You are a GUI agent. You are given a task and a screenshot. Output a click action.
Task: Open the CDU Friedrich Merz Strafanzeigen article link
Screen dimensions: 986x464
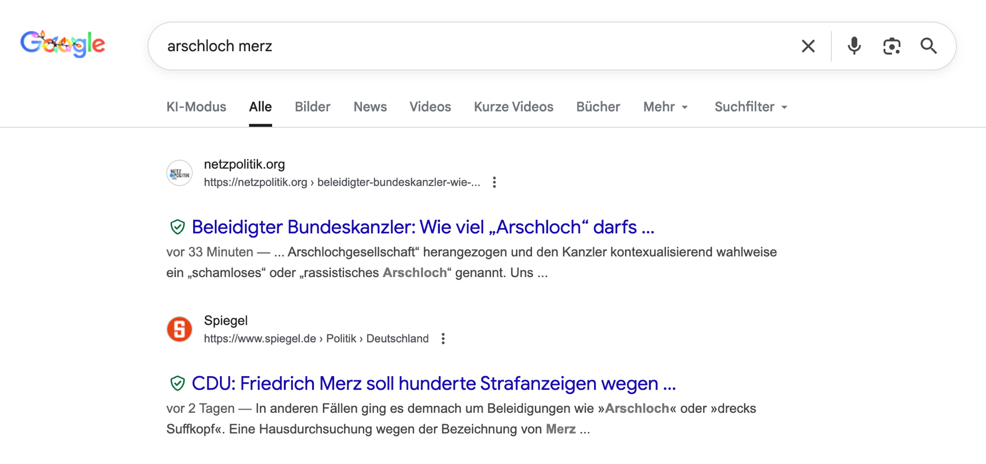(x=433, y=384)
